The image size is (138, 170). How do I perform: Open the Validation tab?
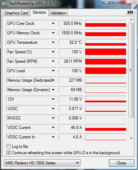point(58,13)
